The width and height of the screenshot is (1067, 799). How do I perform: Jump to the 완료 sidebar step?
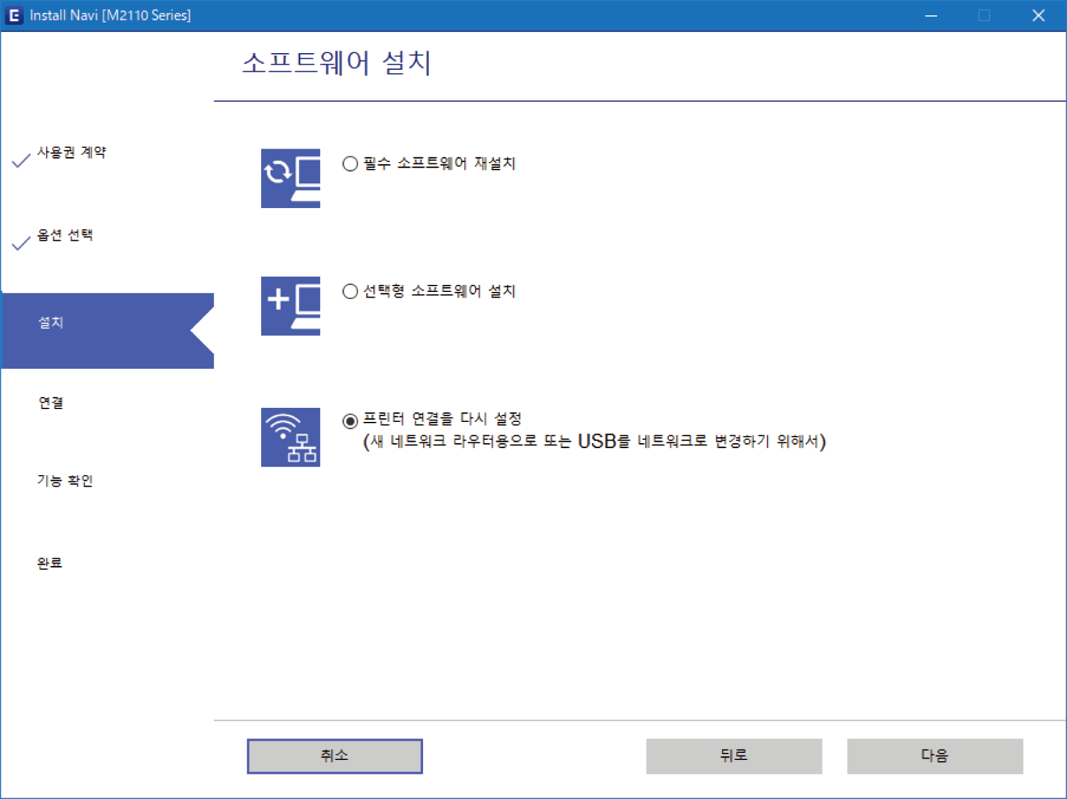50,563
